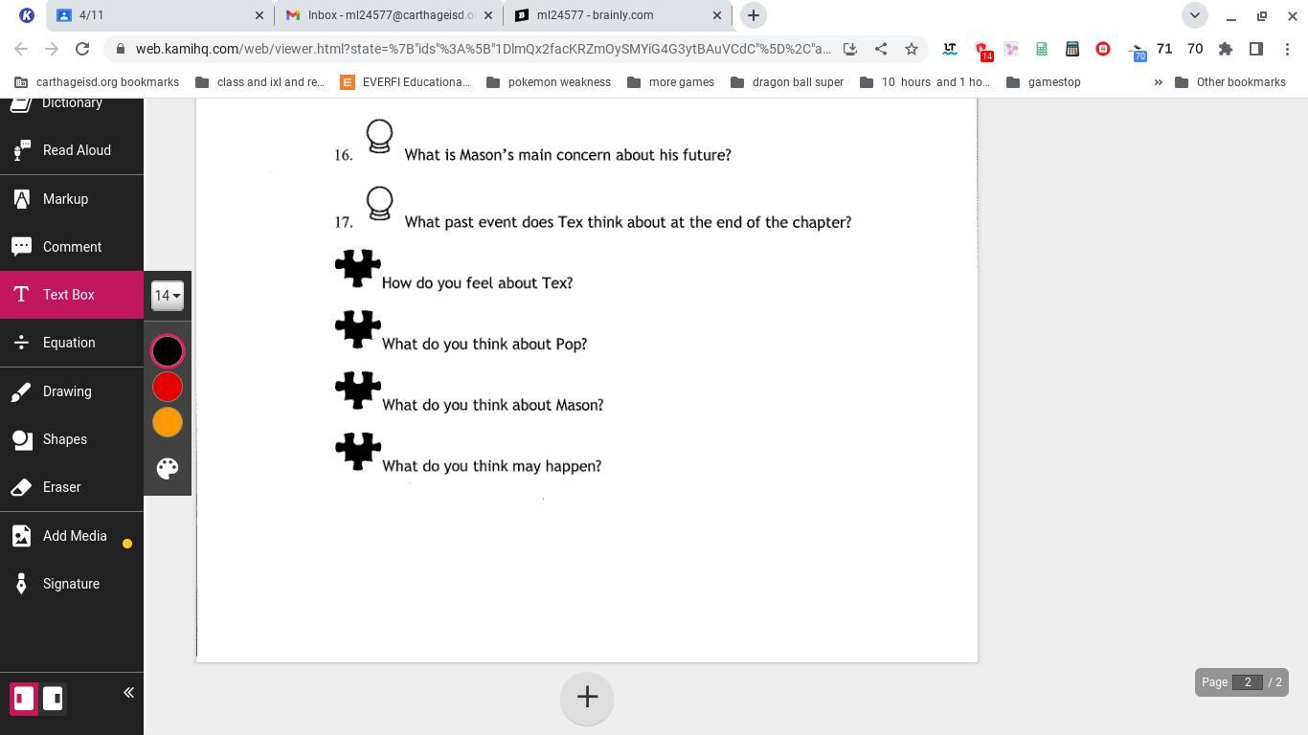Choose the orange text color swatch
The image size is (1308, 735).
tap(168, 422)
